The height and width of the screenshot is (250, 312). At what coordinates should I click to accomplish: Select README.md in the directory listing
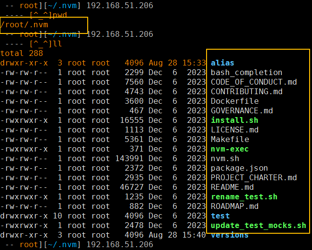tap(232, 187)
